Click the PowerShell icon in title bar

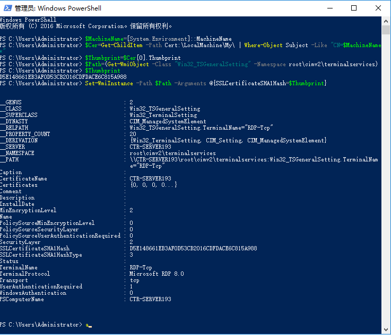pos(7,8)
